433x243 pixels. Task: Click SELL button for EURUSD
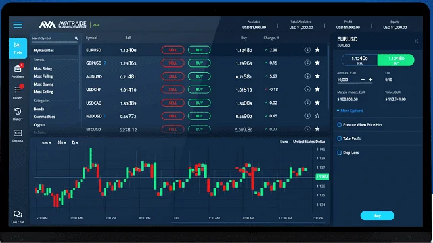173,50
